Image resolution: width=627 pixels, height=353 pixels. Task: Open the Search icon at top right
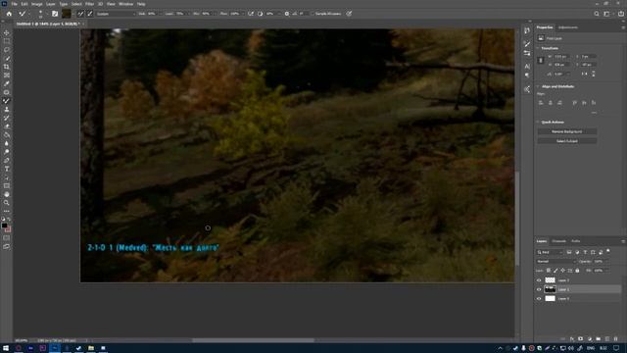pos(597,14)
